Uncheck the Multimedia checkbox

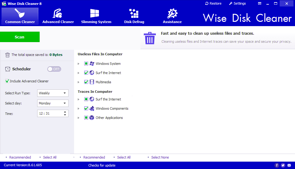(86, 82)
